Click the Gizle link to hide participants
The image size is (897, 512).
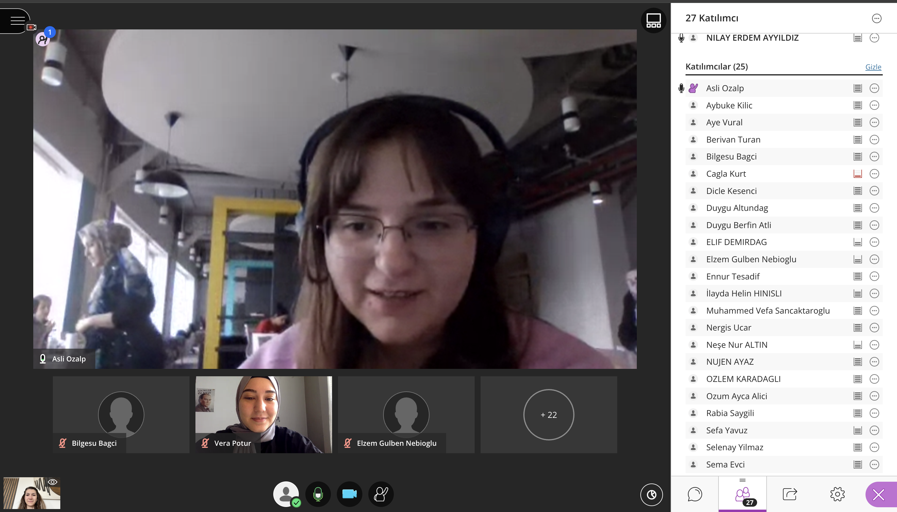pyautogui.click(x=873, y=67)
